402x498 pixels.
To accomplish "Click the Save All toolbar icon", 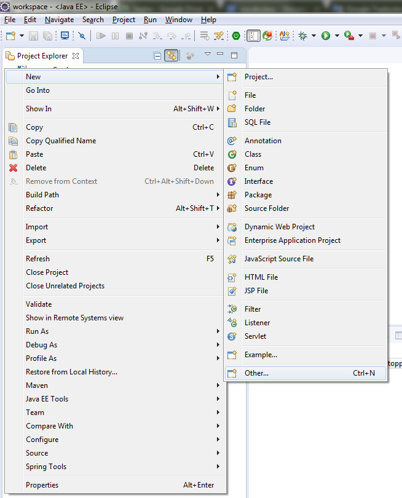I will 47,36.
